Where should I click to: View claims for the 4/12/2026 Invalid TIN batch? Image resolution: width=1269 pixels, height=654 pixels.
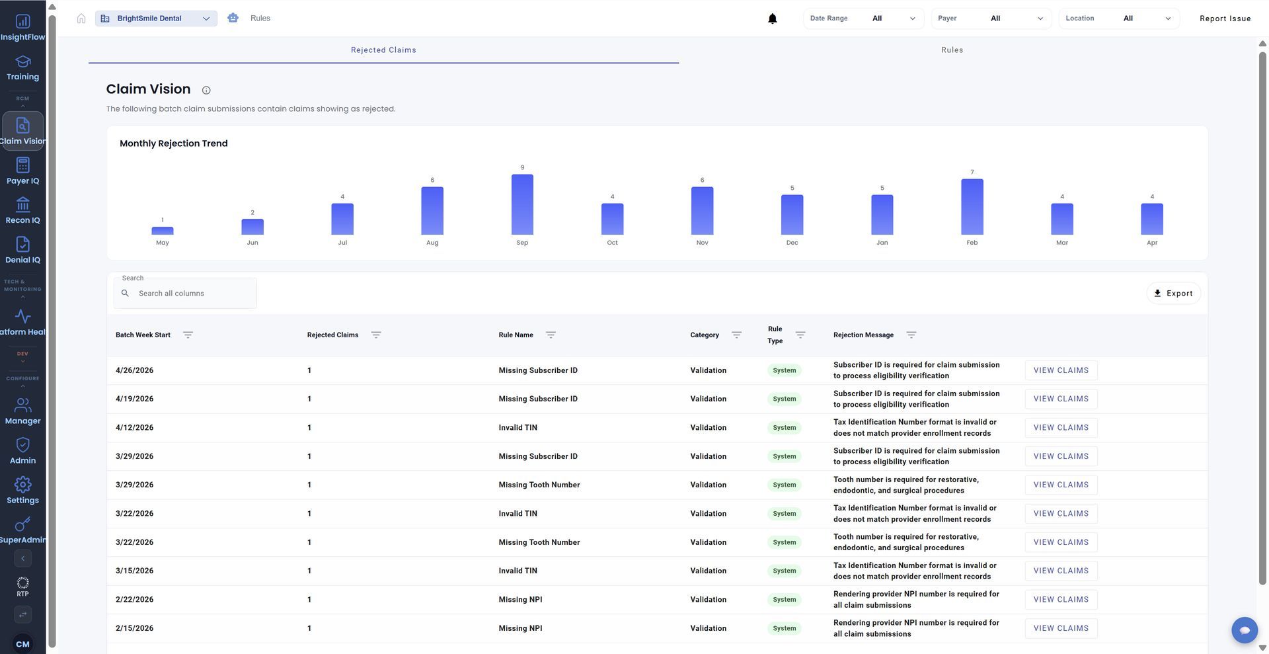pos(1061,428)
